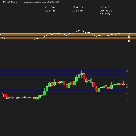
Task: Click the price axis label 28
Action: coord(128,90)
